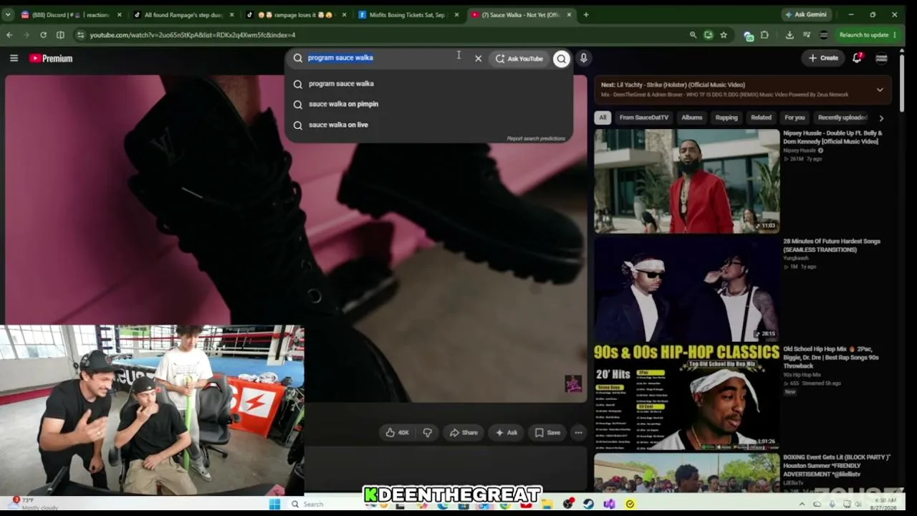Click the magnifier search submit button
This screenshot has height=516, width=917.
tap(561, 58)
